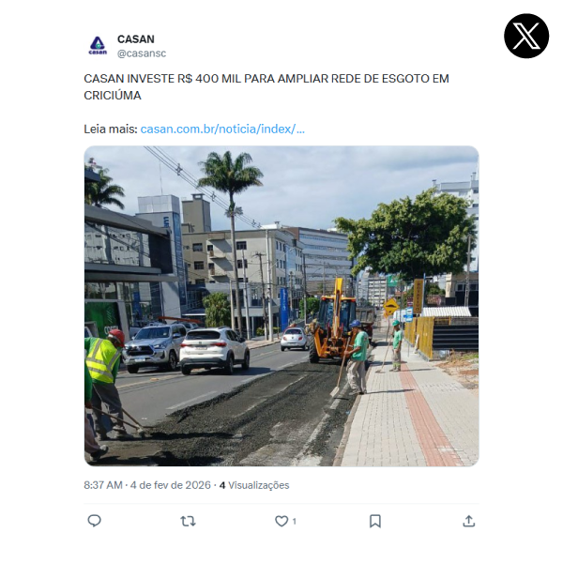
Task: Open the casan.com.br/noticia/index link
Action: point(222,129)
